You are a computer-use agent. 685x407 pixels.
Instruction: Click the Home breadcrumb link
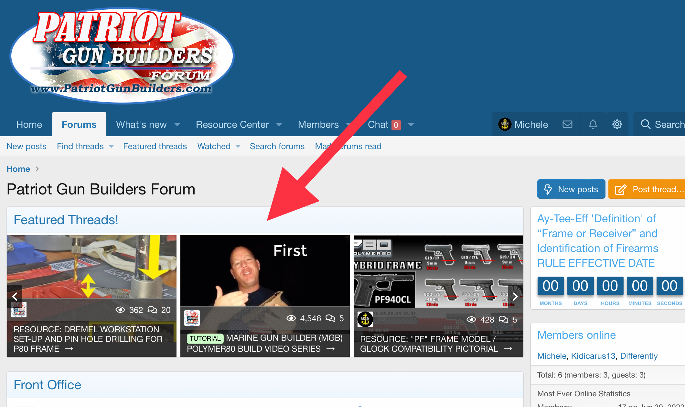coord(18,169)
